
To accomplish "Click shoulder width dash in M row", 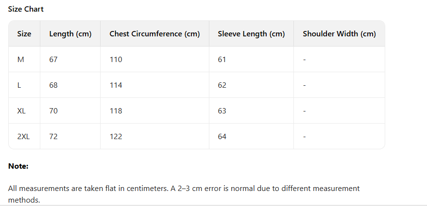I will (x=304, y=60).
